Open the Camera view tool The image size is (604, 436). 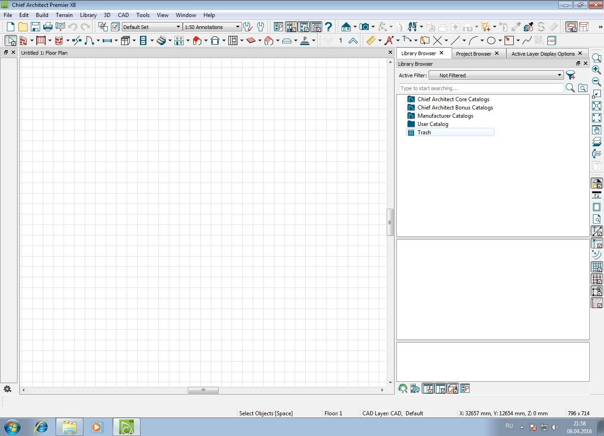click(364, 27)
